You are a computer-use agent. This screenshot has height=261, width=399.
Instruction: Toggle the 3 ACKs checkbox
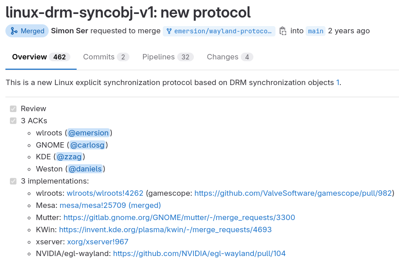13,121
